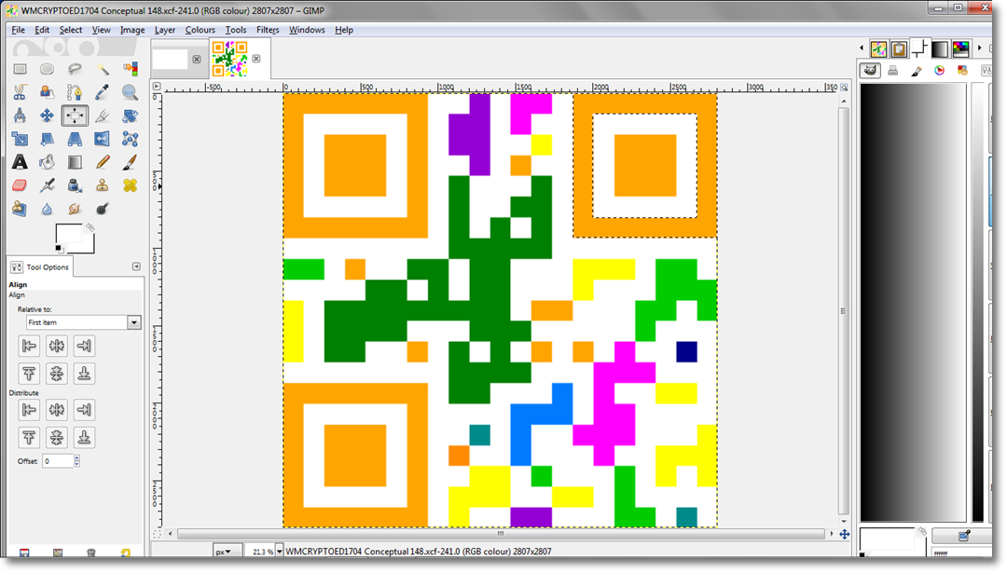Toggle the Quick Mask button
Screen dimensions: 1007x573
158,534
